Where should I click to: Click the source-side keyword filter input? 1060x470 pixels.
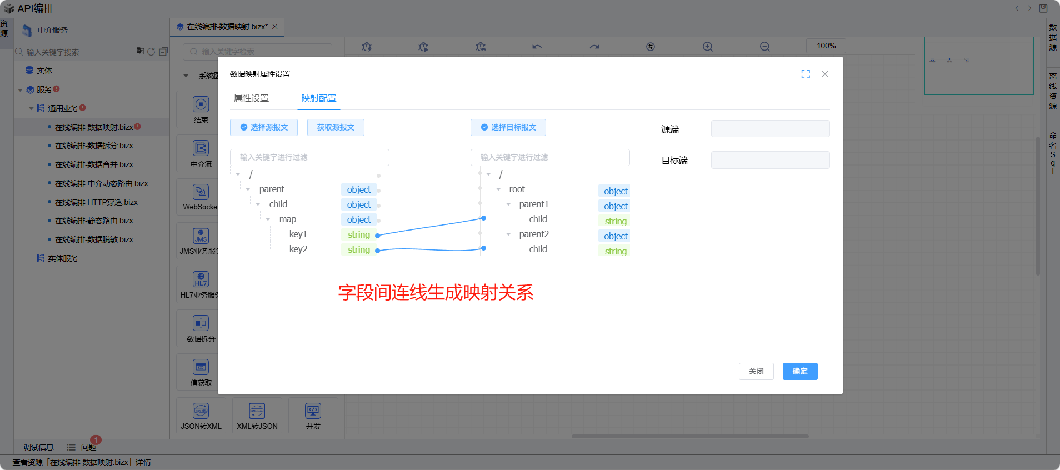[309, 157]
